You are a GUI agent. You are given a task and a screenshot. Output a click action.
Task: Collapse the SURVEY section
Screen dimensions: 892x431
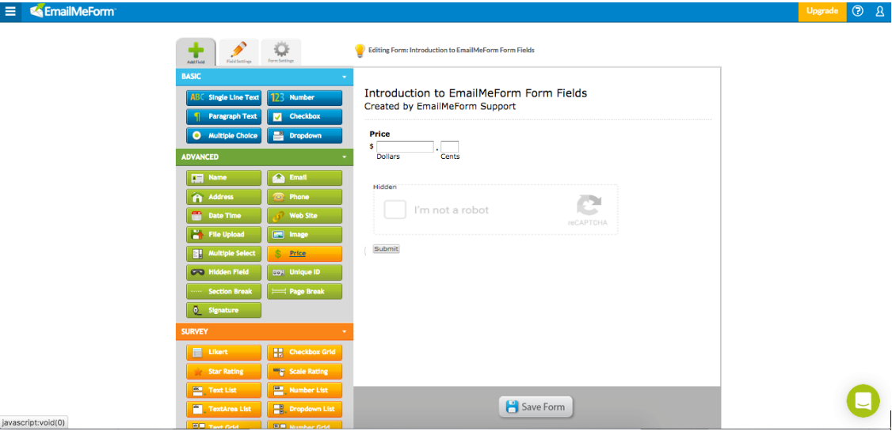tap(265, 331)
